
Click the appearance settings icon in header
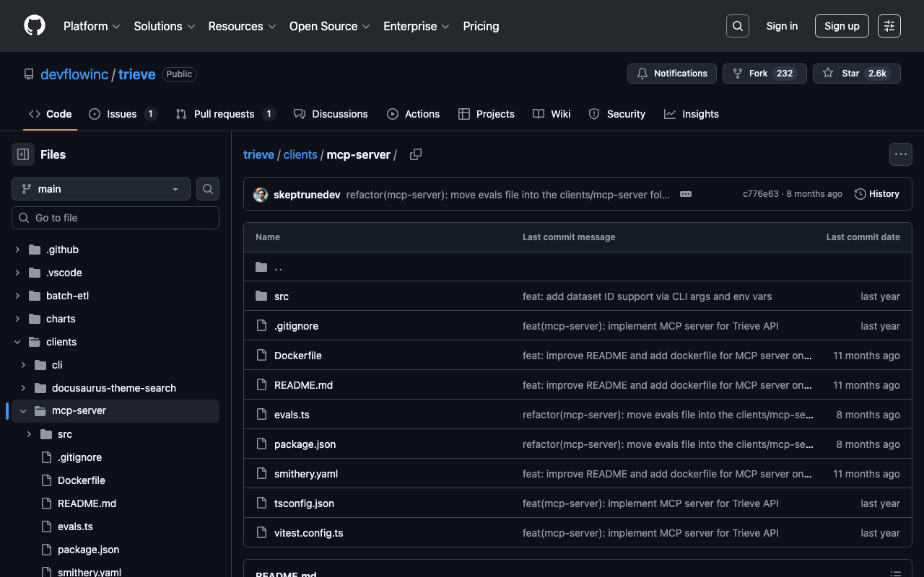pyautogui.click(x=889, y=26)
